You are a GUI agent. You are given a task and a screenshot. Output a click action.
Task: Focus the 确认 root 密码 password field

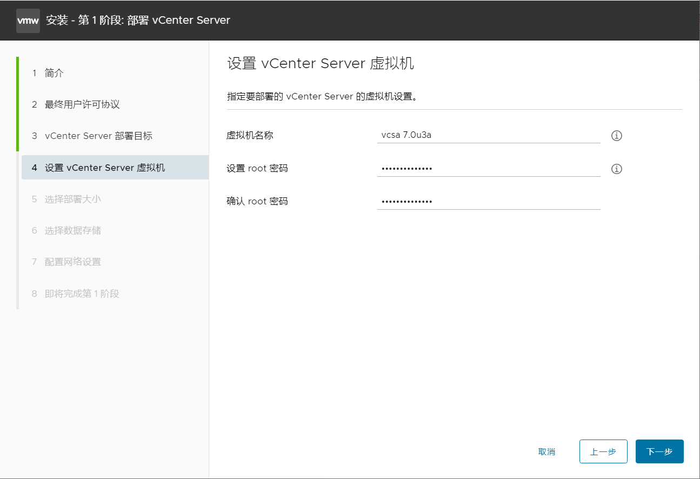click(x=486, y=201)
